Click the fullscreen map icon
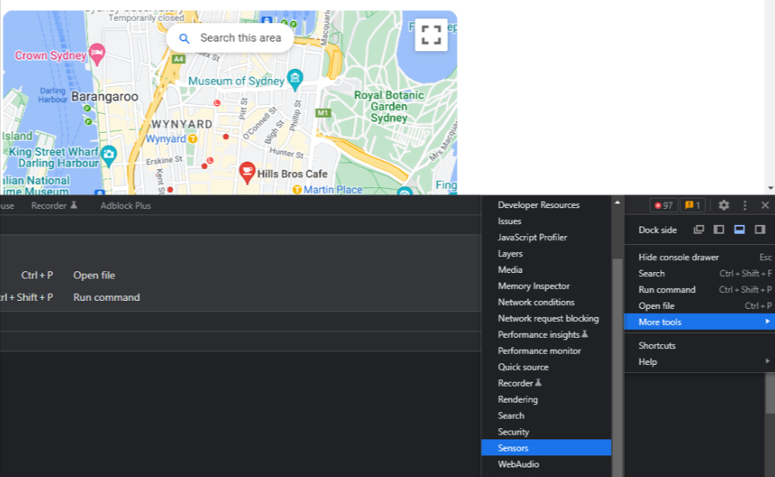The image size is (775, 477). pyautogui.click(x=431, y=35)
